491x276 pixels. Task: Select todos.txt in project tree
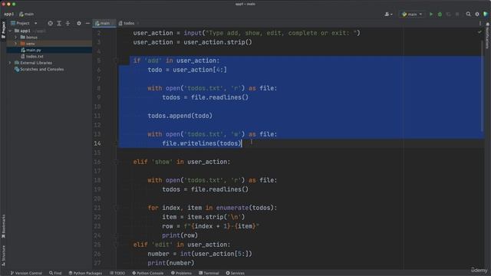(49, 56)
